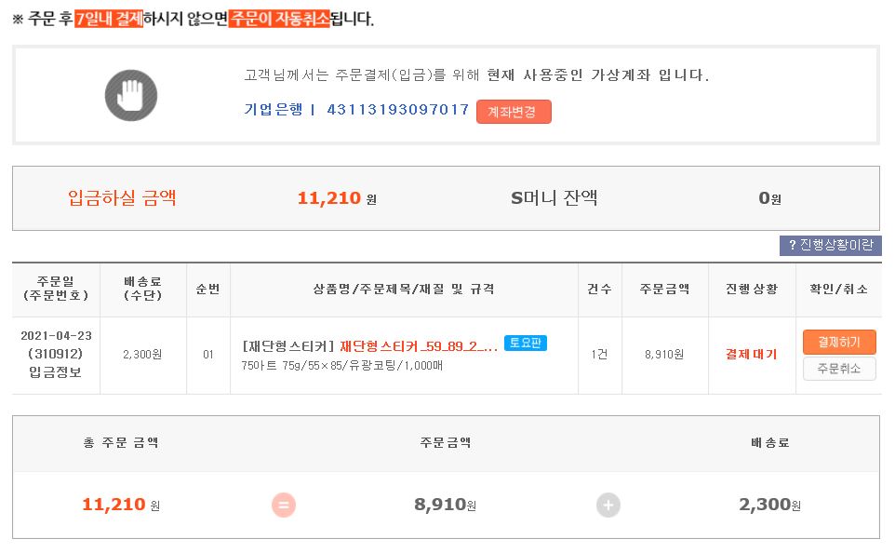Open the 입금정보 link

pos(55,372)
